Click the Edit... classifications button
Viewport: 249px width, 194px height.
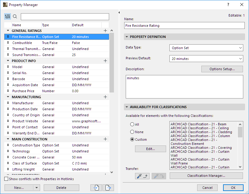pos(150,149)
